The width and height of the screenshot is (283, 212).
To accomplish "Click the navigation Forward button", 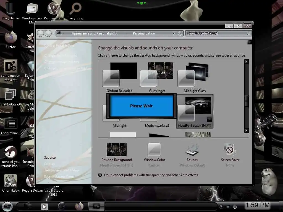I will pyautogui.click(x=48, y=33).
